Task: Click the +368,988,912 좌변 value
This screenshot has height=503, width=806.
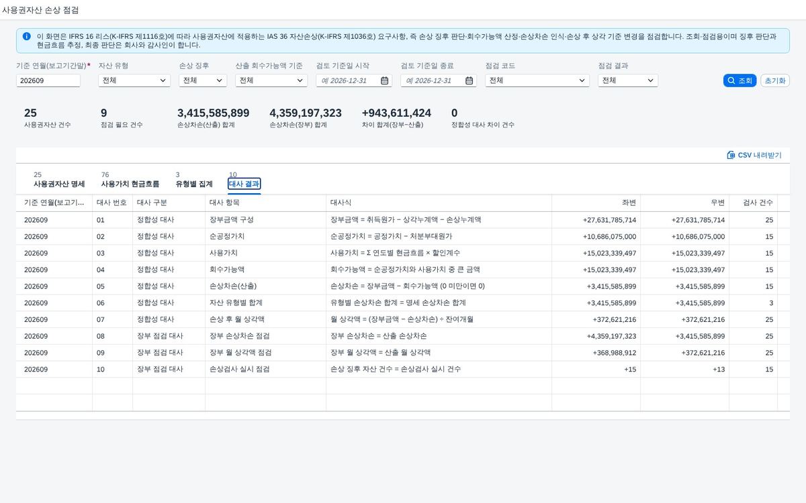Action: [615, 353]
